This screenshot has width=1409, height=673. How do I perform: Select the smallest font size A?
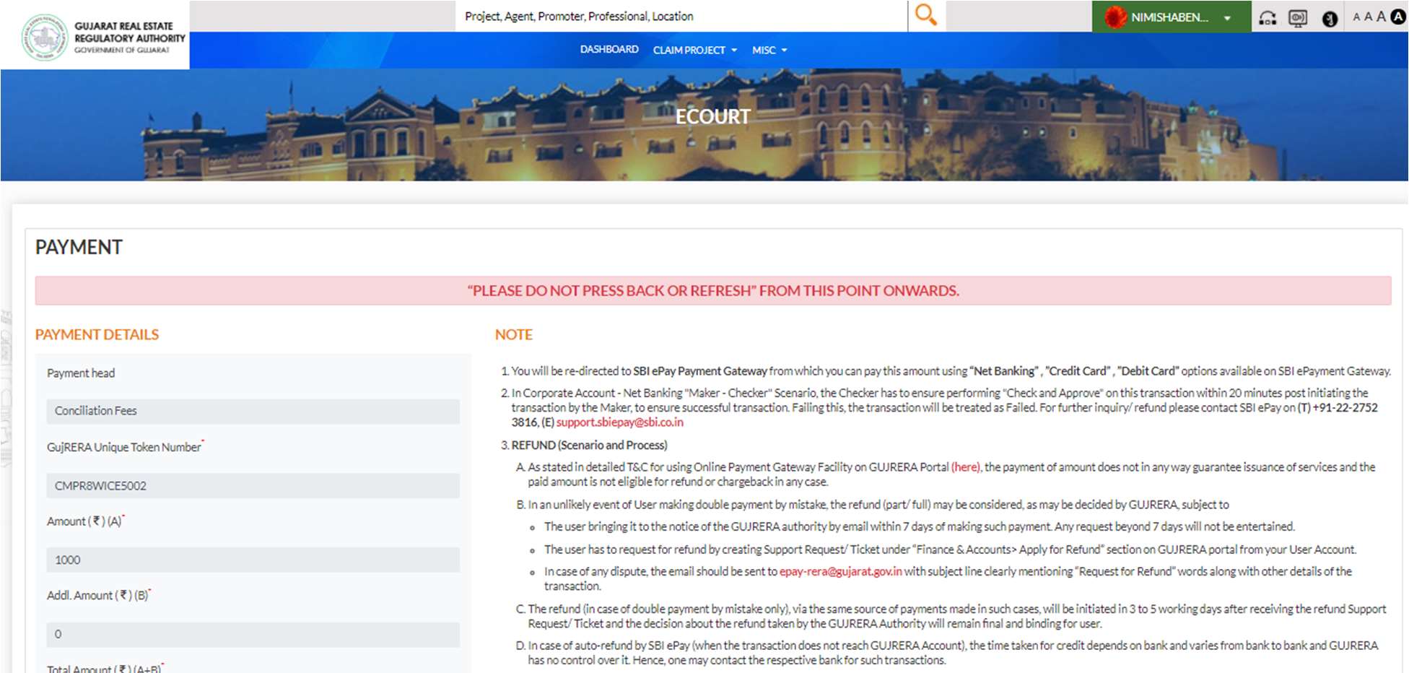(x=1356, y=17)
